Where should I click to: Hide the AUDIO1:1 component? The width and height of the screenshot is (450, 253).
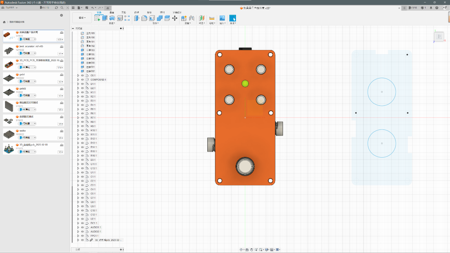pos(82,227)
